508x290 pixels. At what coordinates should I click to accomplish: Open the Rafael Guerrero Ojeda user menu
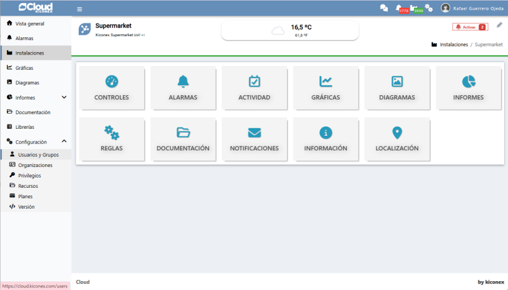click(472, 8)
